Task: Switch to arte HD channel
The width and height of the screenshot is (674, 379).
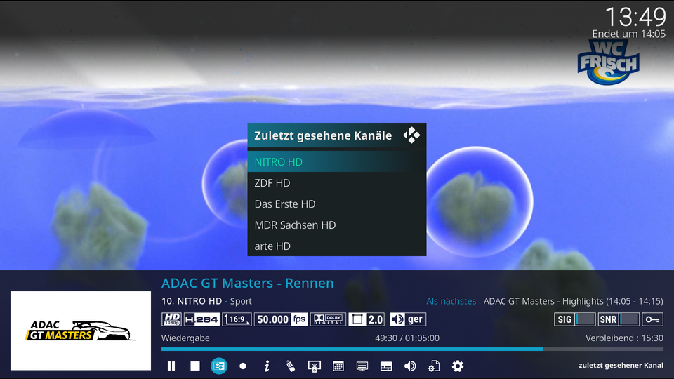Action: tap(336, 246)
